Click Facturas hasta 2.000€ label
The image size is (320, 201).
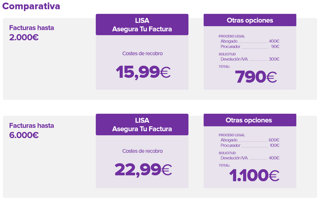coord(31,33)
